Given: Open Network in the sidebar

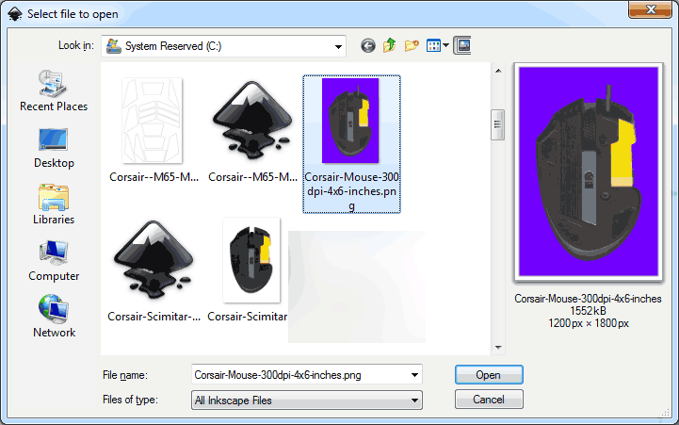Looking at the screenshot, I should click(54, 318).
